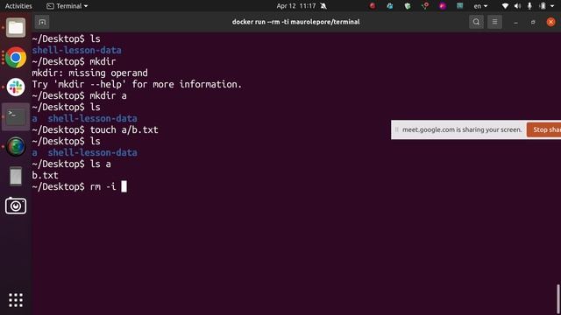561x315 pixels.
Task: Expand the Terminal app menu in top bar
Action: 67,6
